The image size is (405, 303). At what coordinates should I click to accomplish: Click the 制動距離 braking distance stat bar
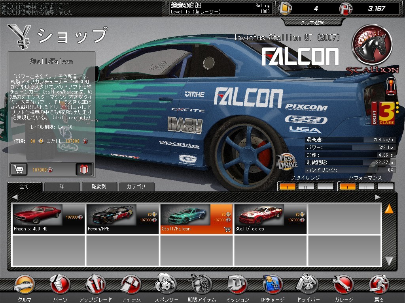350,162
